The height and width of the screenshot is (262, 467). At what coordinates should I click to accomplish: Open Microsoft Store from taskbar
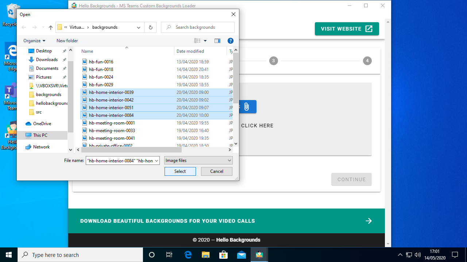[224, 255]
